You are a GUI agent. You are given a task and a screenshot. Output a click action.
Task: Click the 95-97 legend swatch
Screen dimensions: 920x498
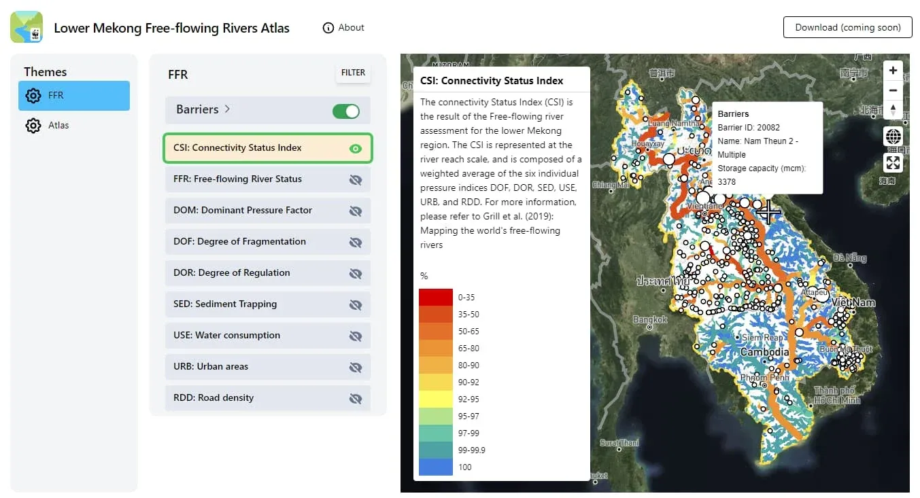click(436, 416)
